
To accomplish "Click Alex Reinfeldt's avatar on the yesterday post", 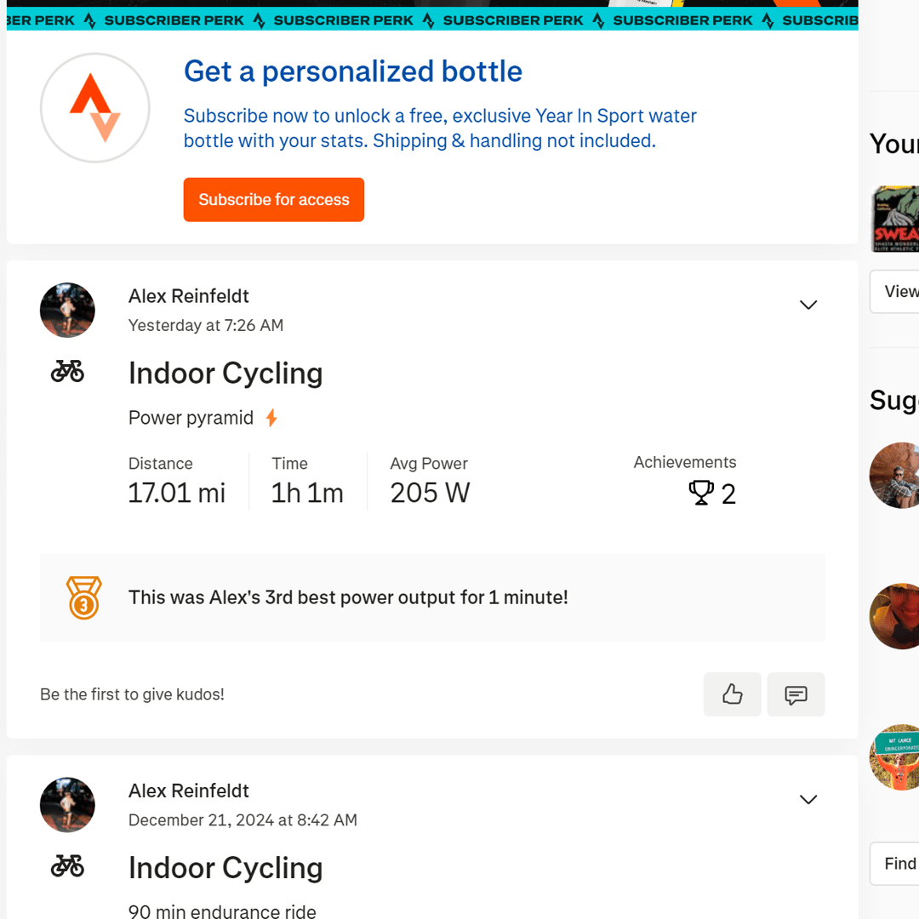I will pyautogui.click(x=67, y=310).
